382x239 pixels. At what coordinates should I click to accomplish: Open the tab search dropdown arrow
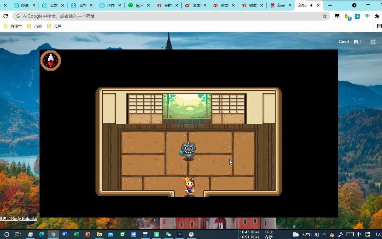coord(354,5)
